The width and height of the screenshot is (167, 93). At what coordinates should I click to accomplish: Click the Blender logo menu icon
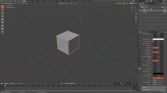click(x=2, y=1)
